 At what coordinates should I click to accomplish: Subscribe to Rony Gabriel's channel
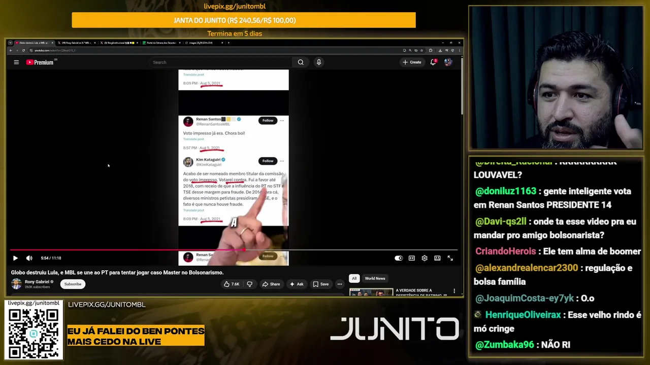point(73,284)
